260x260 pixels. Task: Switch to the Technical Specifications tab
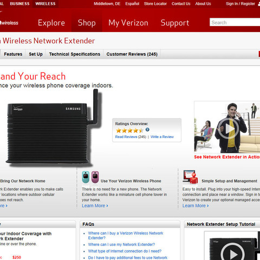[x=75, y=54]
